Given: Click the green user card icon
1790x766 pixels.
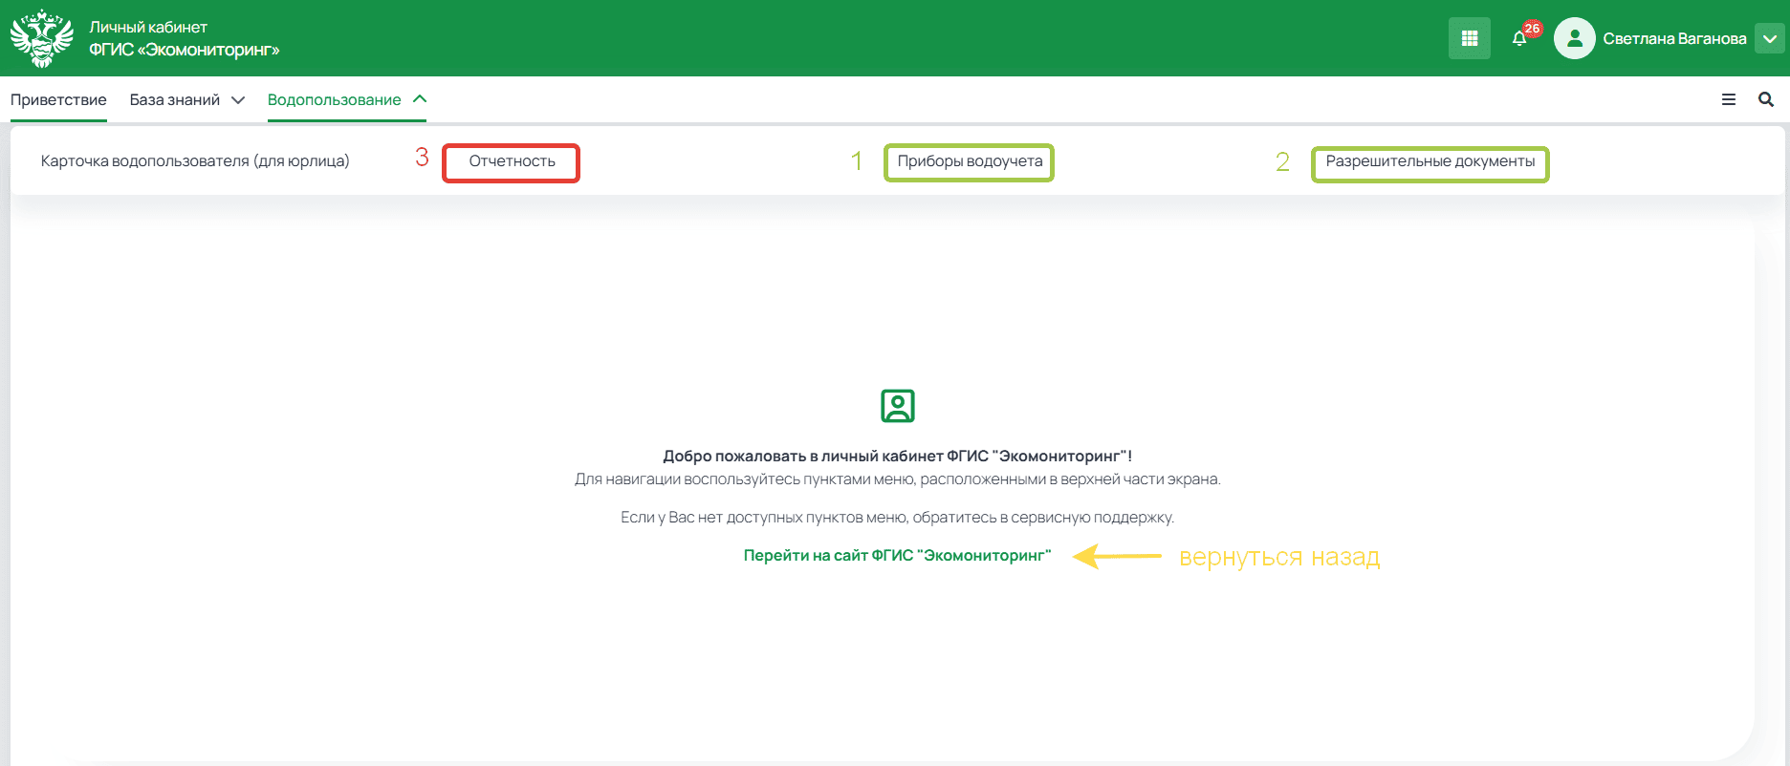Looking at the screenshot, I should click(x=897, y=406).
